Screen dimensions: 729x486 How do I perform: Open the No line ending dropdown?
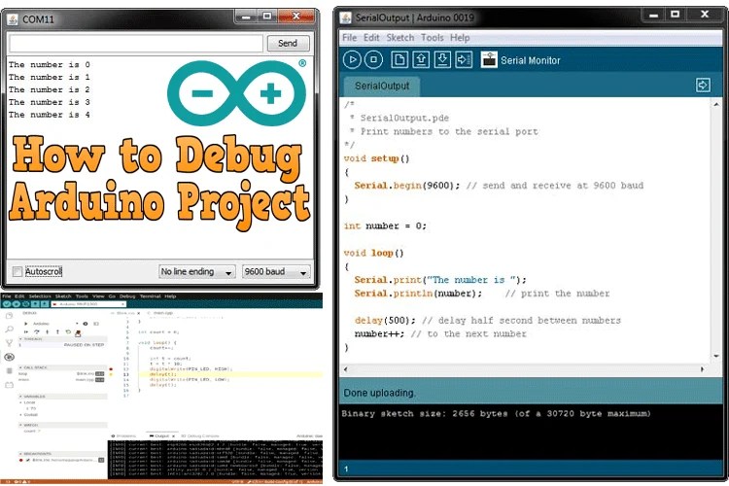pos(196,271)
